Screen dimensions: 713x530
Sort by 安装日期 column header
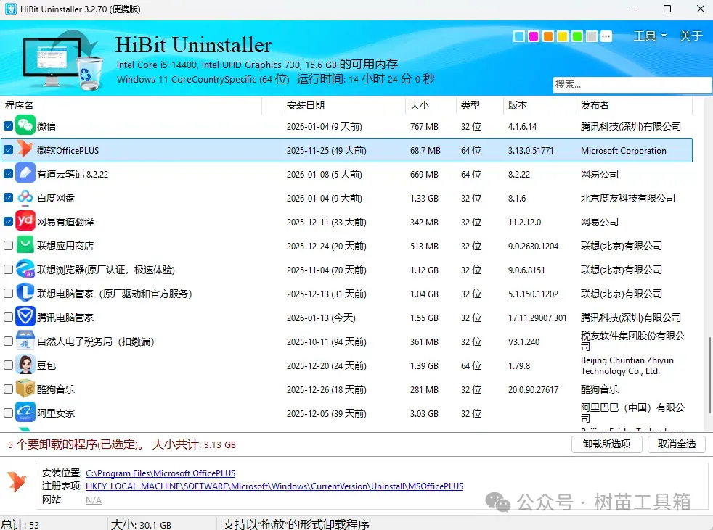343,105
